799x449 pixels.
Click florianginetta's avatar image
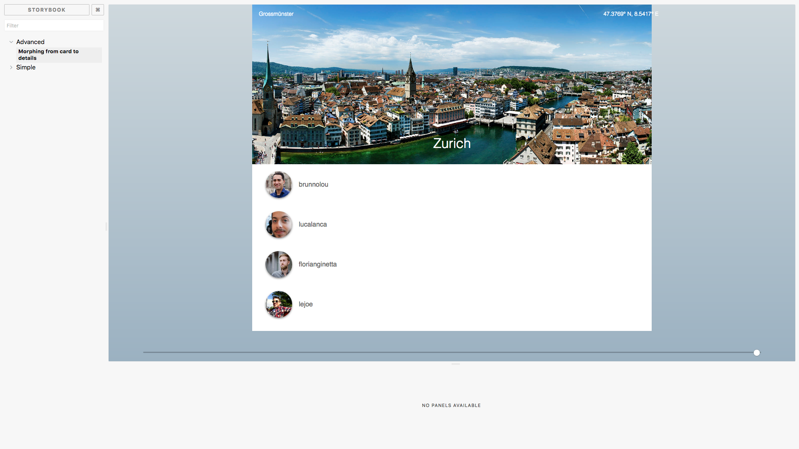tap(278, 264)
